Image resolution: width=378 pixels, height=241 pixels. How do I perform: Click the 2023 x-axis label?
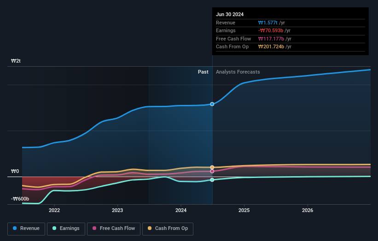pyautogui.click(x=117, y=210)
